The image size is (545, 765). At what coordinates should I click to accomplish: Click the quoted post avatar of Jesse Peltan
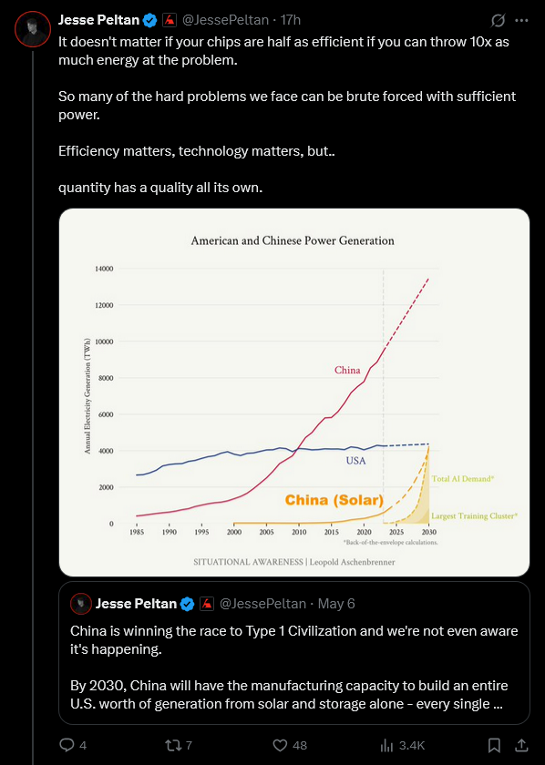[x=81, y=604]
